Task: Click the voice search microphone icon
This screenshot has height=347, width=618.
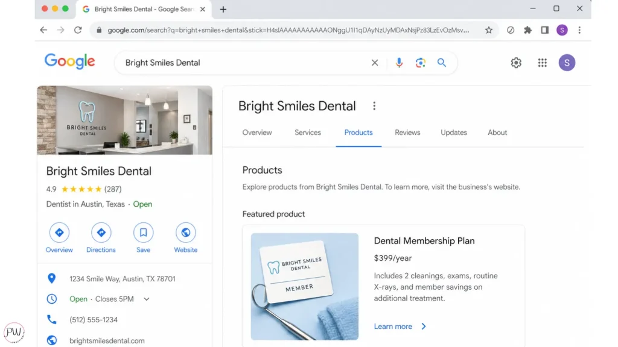Action: tap(399, 63)
